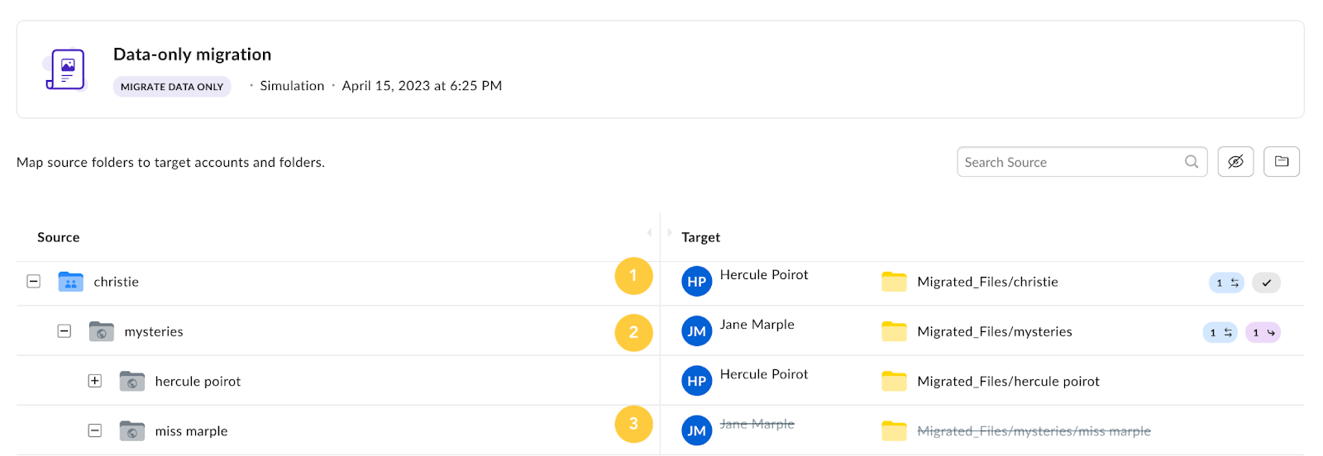This screenshot has height=456, width=1323.
Task: Click the MIGRATE DATA ONLY badge
Action: click(172, 87)
